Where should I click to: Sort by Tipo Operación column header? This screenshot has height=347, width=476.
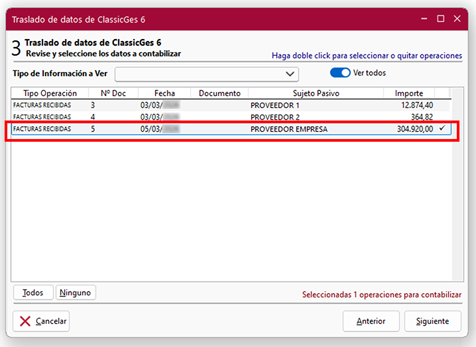(50, 93)
